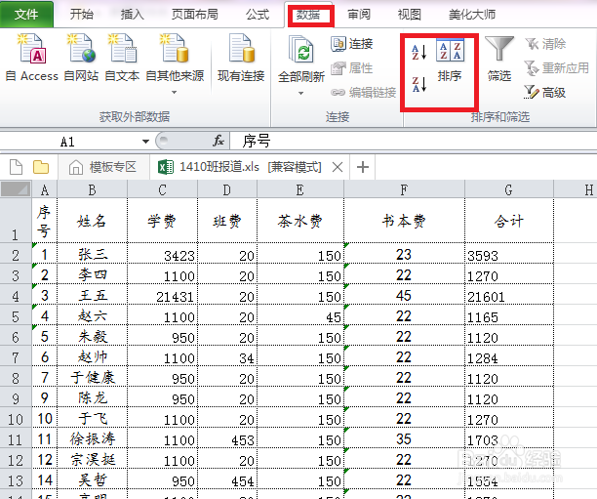The image size is (597, 499).
Task: Select row 1 header
Action: [x=16, y=221]
